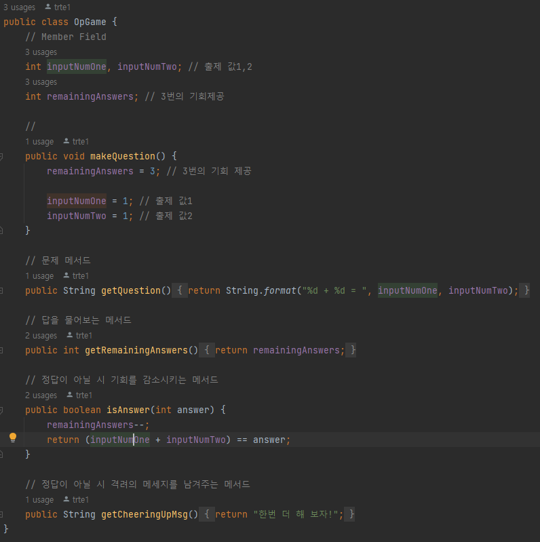540x542 pixels.
Task: Click inputNumTwo in the assignment inside makeQuestion
Action: (77, 216)
